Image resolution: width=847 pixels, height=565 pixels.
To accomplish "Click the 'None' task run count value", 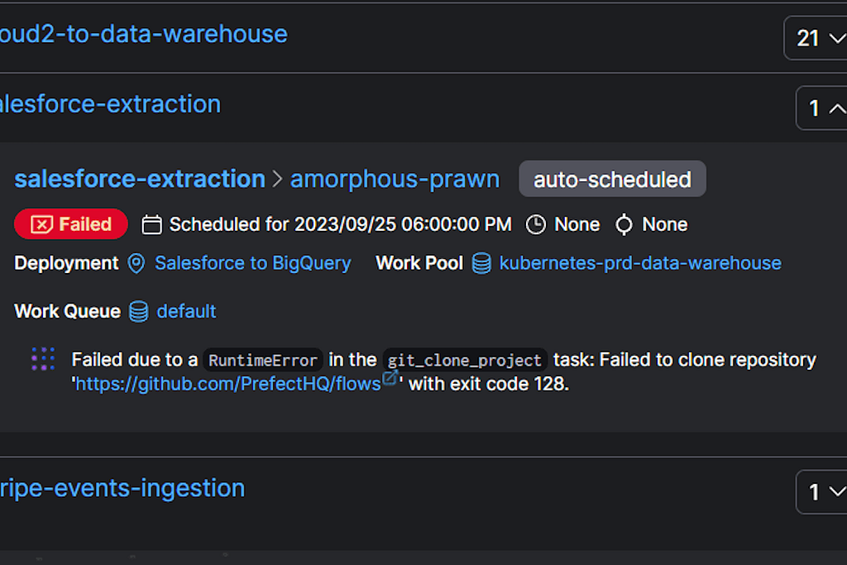I will click(664, 225).
